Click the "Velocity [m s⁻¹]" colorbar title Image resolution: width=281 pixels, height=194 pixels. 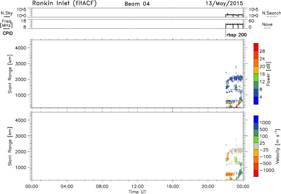coord(277,146)
